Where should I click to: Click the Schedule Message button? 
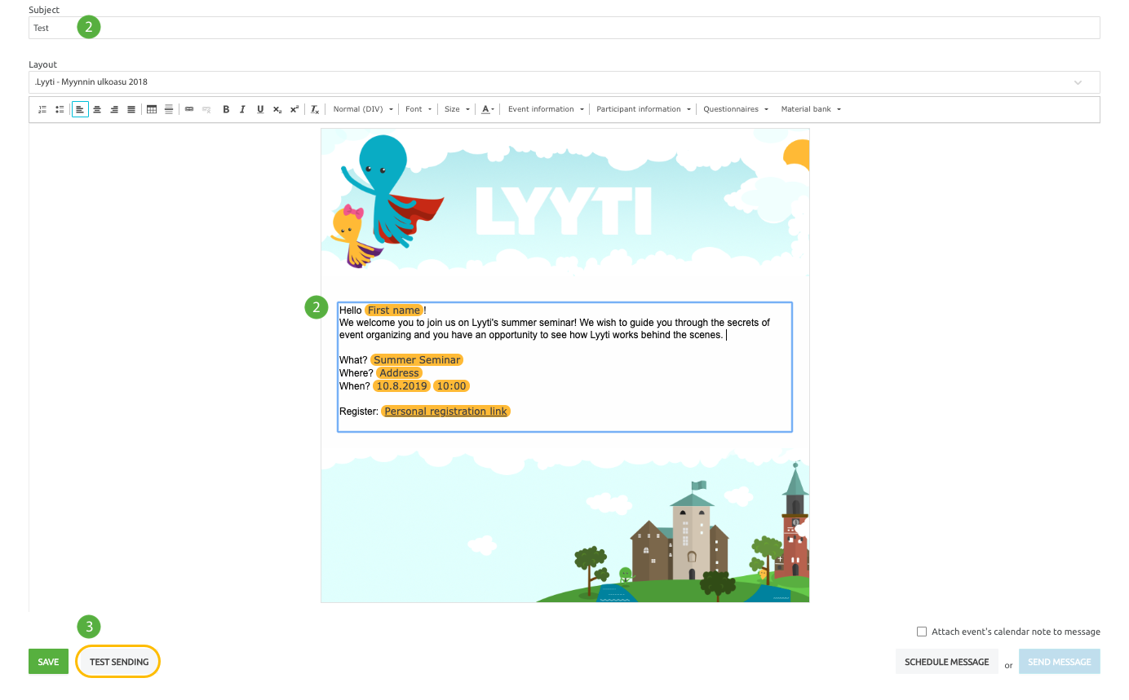point(946,662)
